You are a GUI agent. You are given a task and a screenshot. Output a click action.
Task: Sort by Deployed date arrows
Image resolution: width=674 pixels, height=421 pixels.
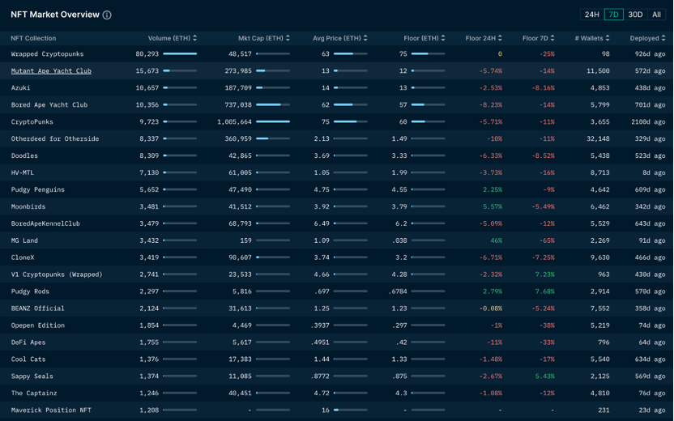663,38
